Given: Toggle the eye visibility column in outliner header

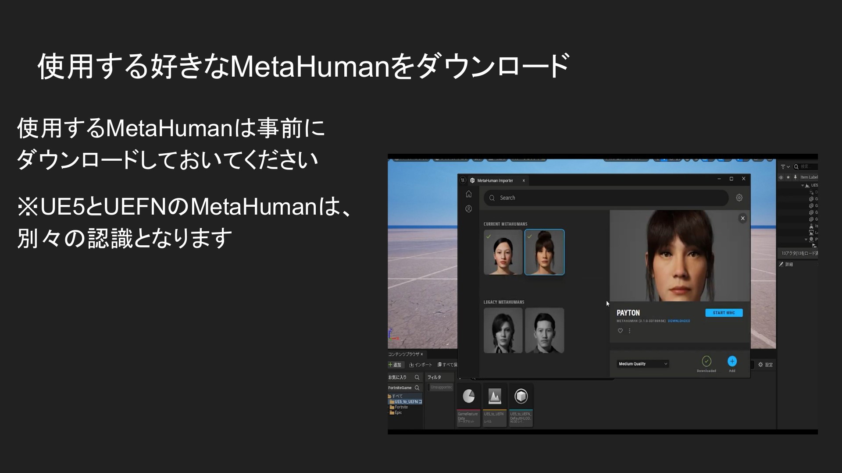Looking at the screenshot, I should (781, 177).
